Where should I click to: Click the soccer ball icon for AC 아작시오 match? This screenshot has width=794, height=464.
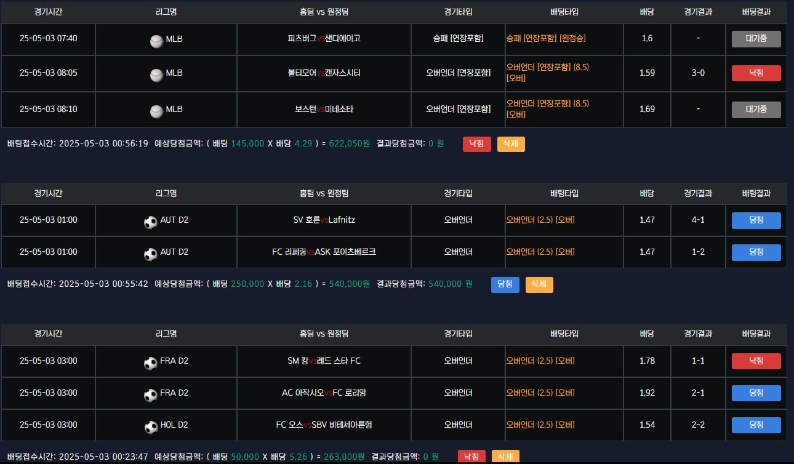[x=150, y=395]
